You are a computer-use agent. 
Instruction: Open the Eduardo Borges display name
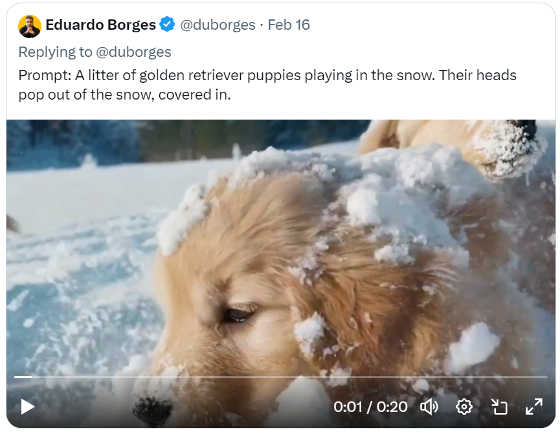[x=100, y=25]
